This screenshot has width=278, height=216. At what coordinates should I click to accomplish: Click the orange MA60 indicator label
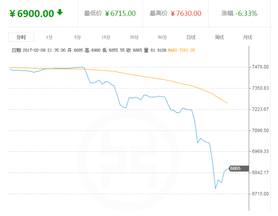[182, 50]
